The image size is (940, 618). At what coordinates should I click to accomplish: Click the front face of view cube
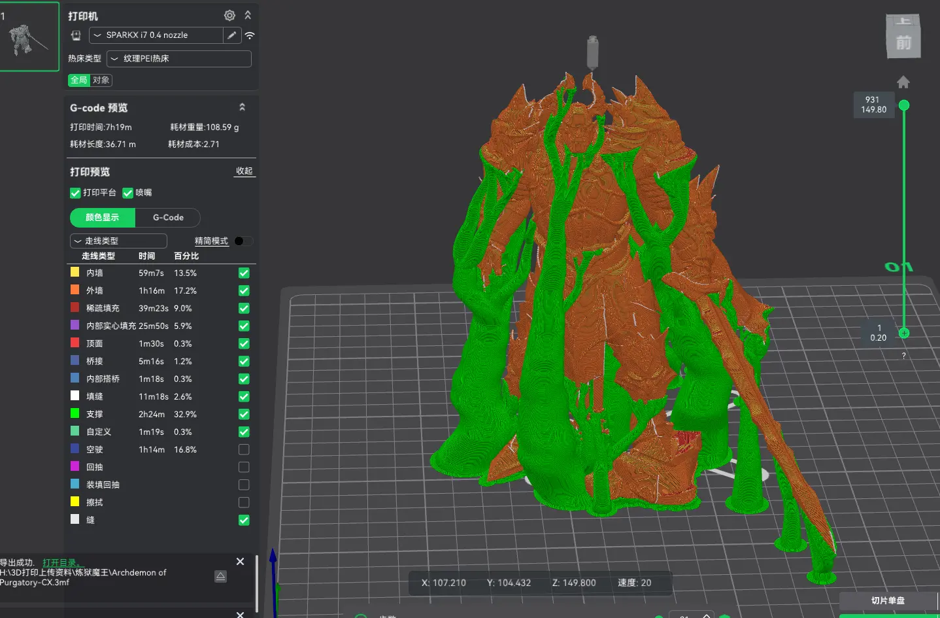pos(903,43)
